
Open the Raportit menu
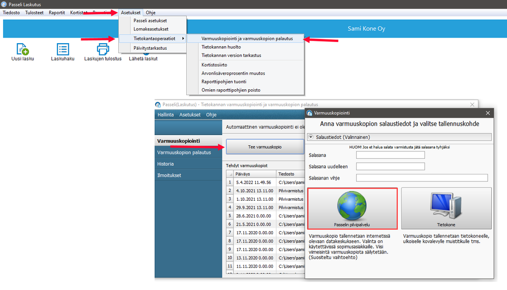coord(57,13)
